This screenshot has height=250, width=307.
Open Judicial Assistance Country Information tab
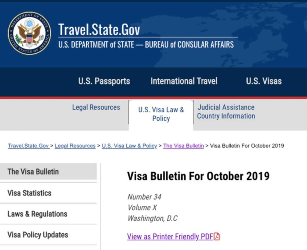pos(226,112)
